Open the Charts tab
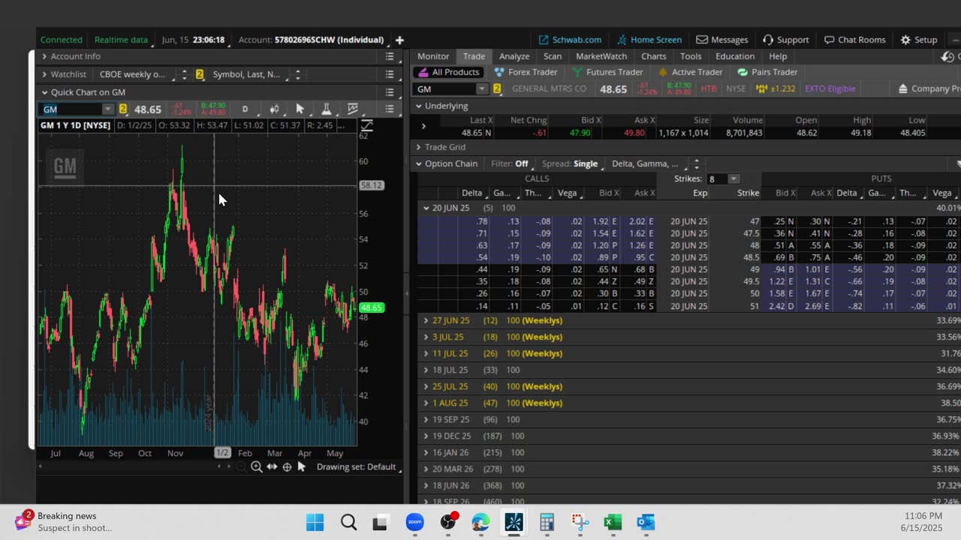The width and height of the screenshot is (961, 540). pyautogui.click(x=653, y=56)
